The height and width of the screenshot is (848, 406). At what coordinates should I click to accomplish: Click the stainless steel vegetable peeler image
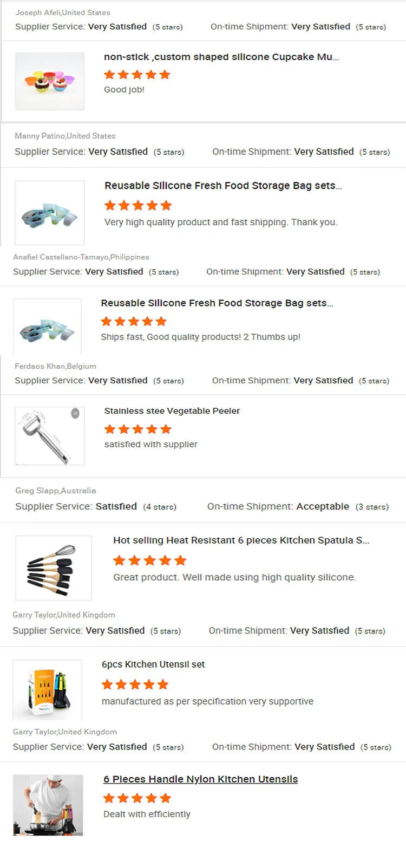[49, 436]
